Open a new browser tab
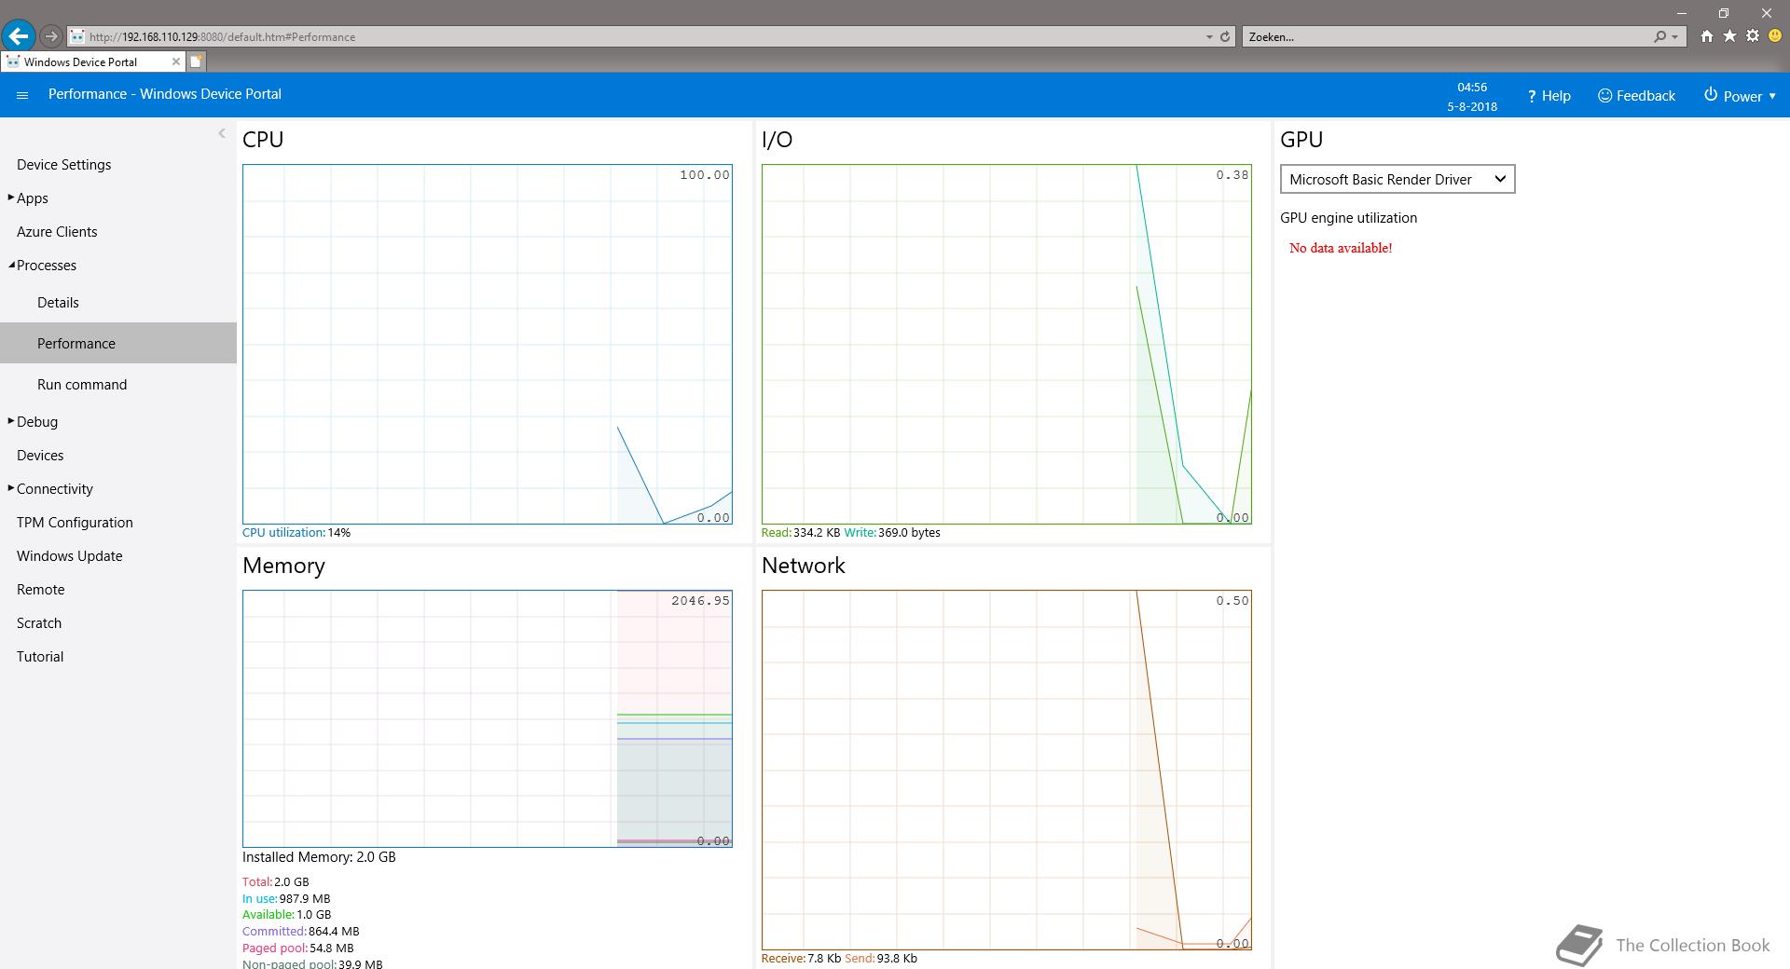The height and width of the screenshot is (969, 1790). coord(196,61)
